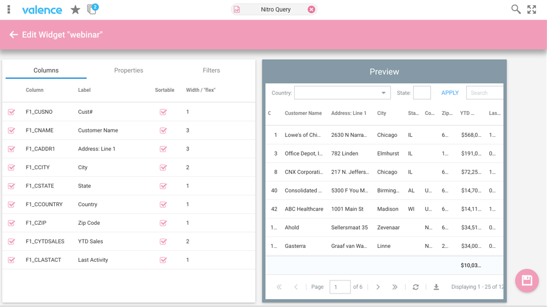Edit the 'YTD Sales' label cell
The width and height of the screenshot is (547, 307).
click(90, 241)
